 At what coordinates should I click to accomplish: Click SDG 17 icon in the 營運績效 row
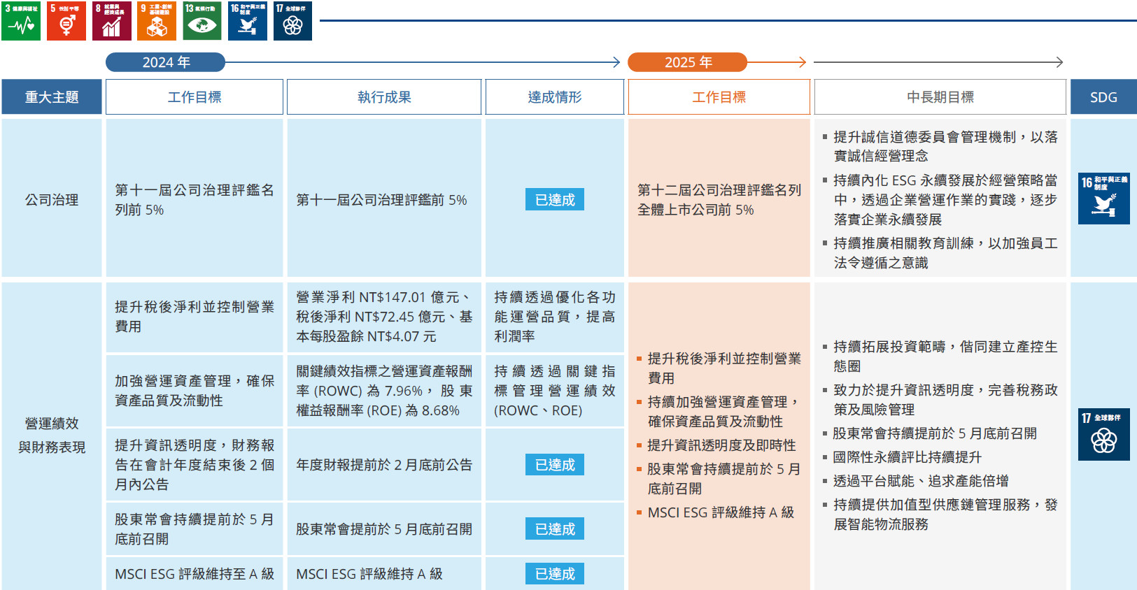(1103, 434)
